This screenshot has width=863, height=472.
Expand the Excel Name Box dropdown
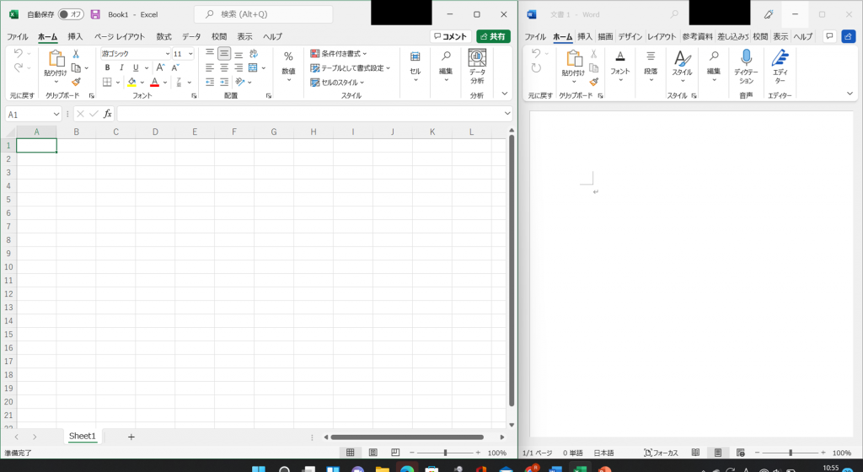pyautogui.click(x=56, y=114)
